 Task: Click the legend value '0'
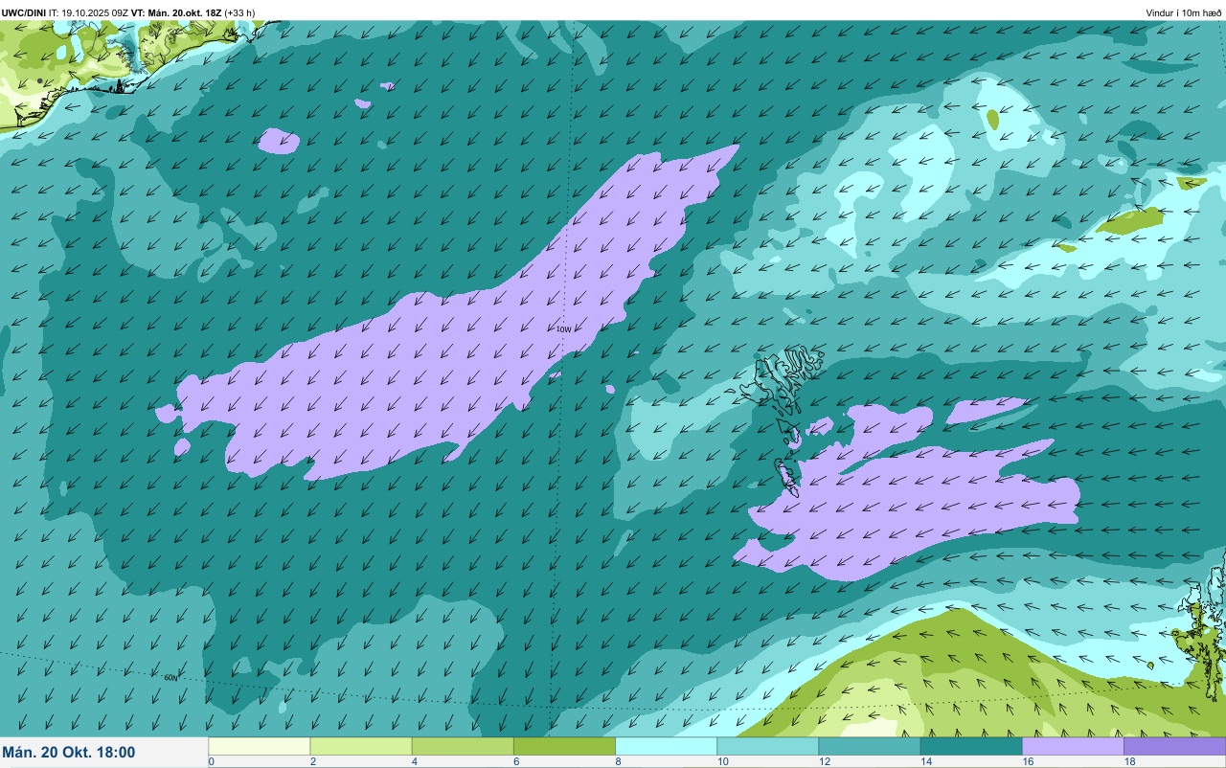211,761
